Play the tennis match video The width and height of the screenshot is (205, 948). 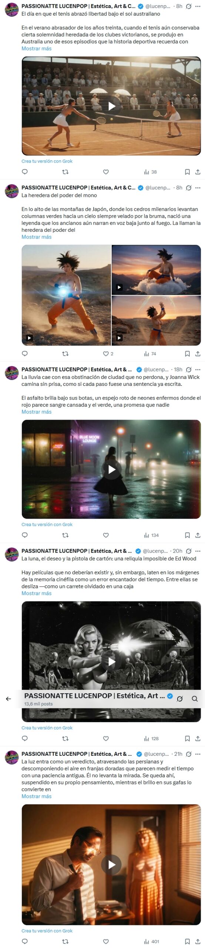coord(111,106)
